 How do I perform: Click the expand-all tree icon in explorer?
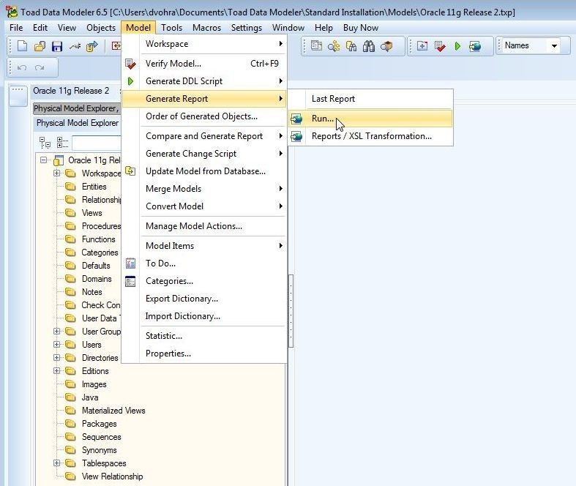45,143
